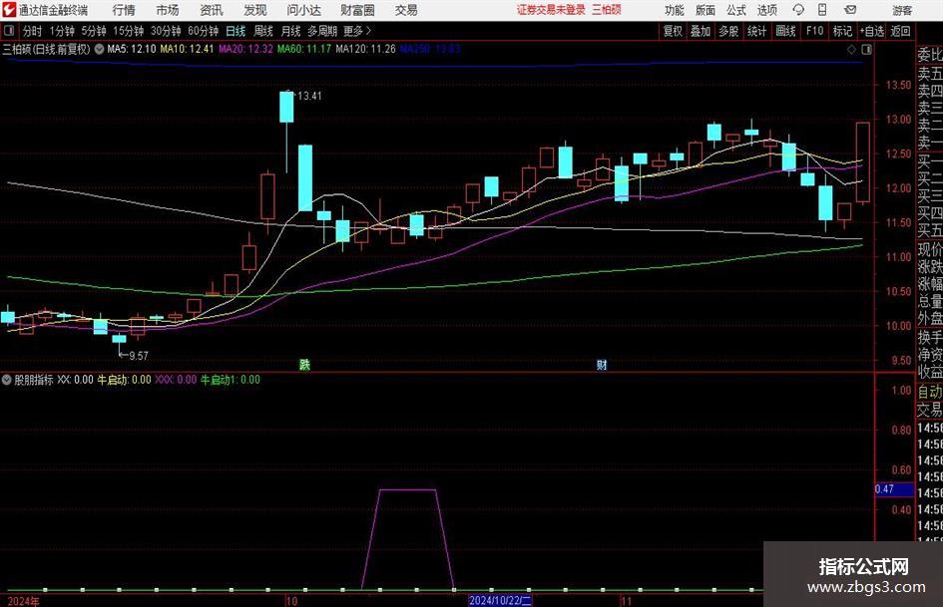Screen dimensions: 943x607
Task: Click the 统计 statistics button
Action: [x=756, y=31]
